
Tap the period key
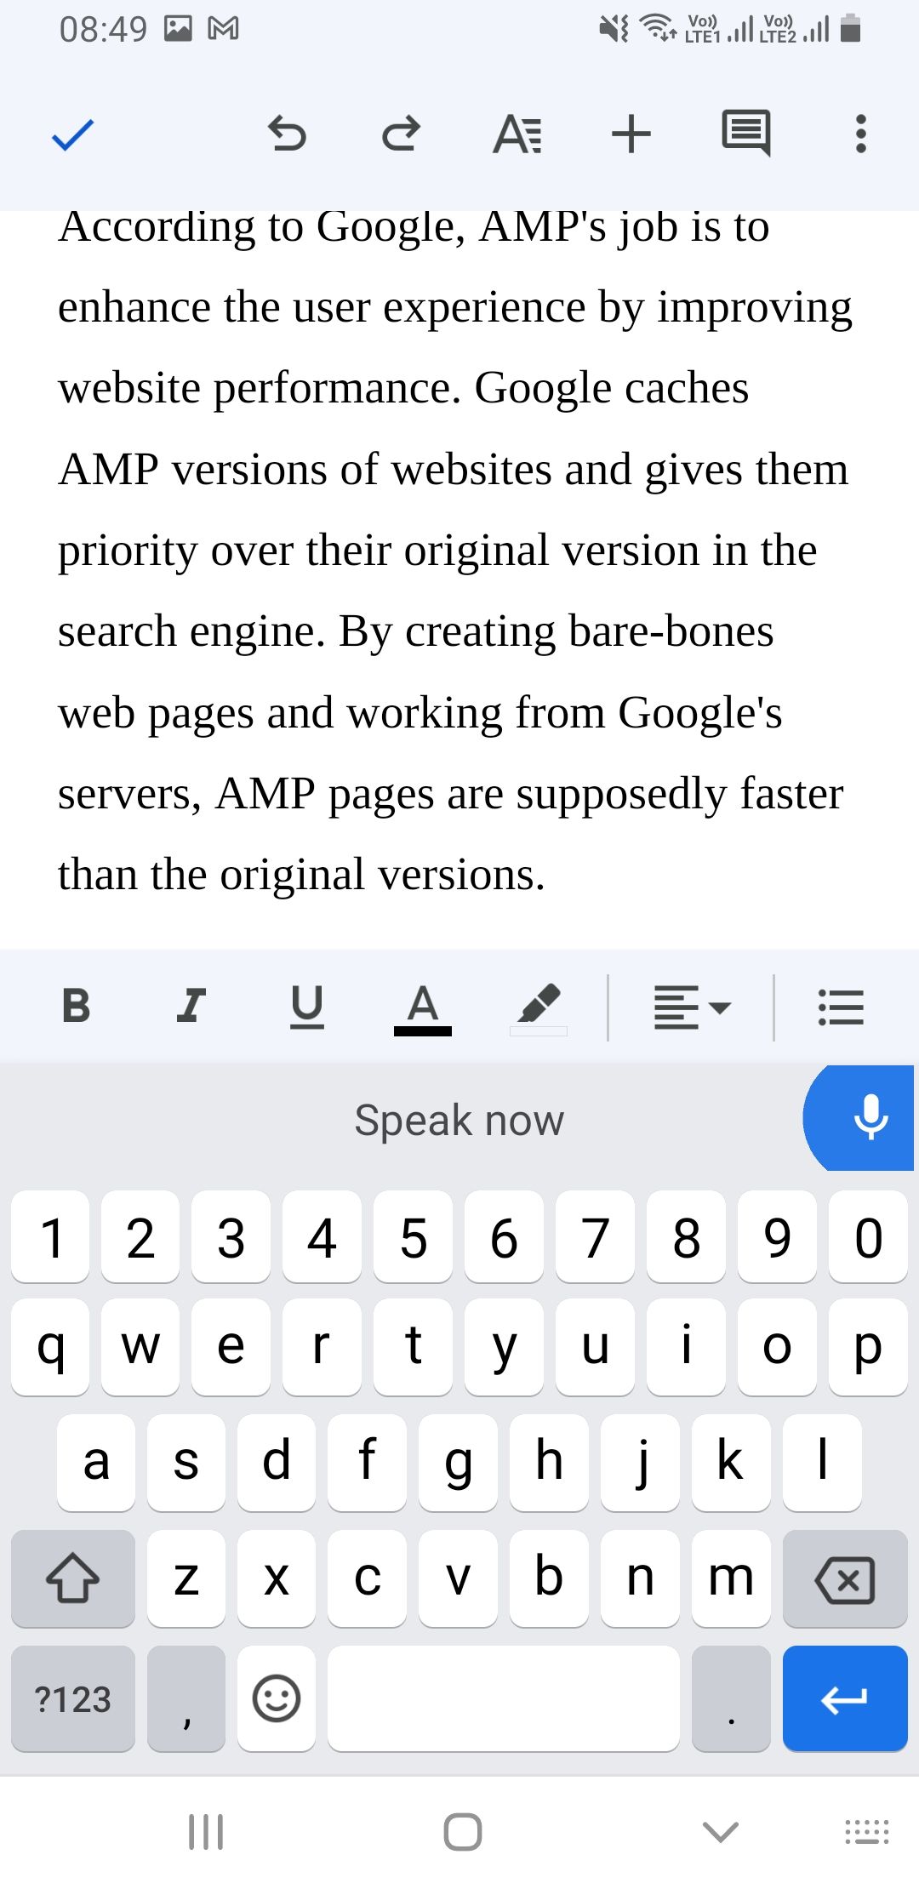(731, 1698)
